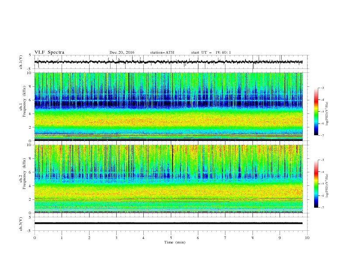Screen dimensions: 346x267
Task: Click the ch.3(V) waveform trace panel
Action: tap(171, 224)
